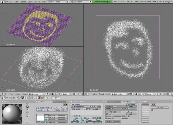This screenshot has height=125, width=173.
Task: Enable the Shadeless option
Action: pos(64,108)
